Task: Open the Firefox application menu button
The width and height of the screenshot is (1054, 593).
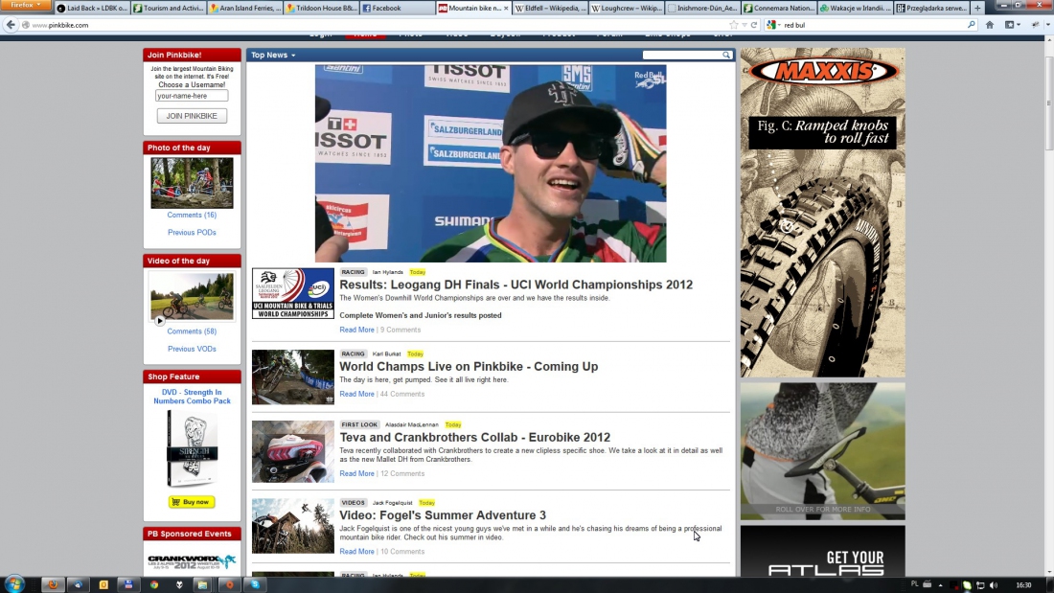Action: pyautogui.click(x=25, y=6)
